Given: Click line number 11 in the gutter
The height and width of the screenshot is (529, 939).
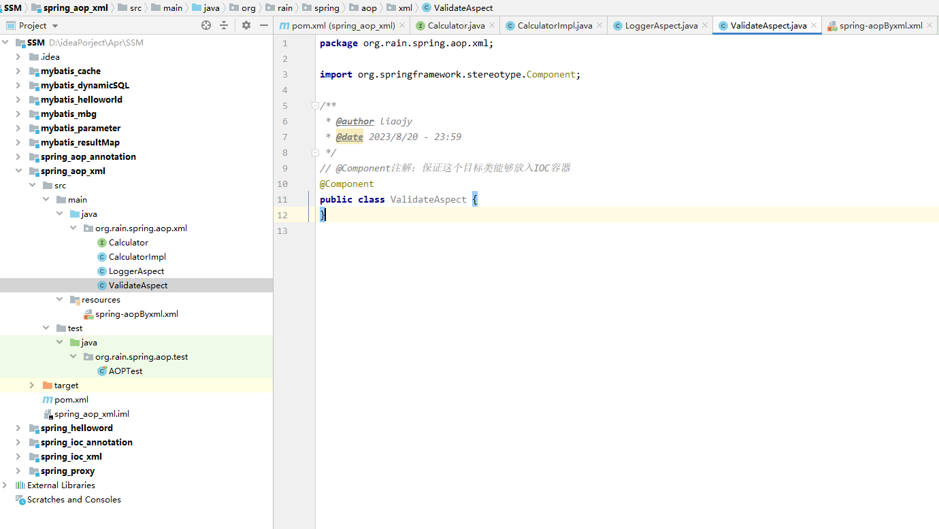Looking at the screenshot, I should click(282, 199).
